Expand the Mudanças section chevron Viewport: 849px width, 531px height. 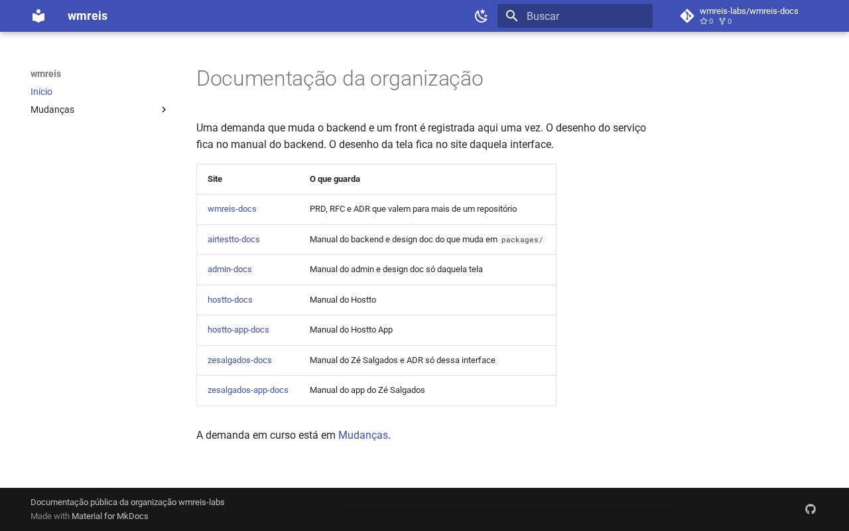(x=164, y=110)
